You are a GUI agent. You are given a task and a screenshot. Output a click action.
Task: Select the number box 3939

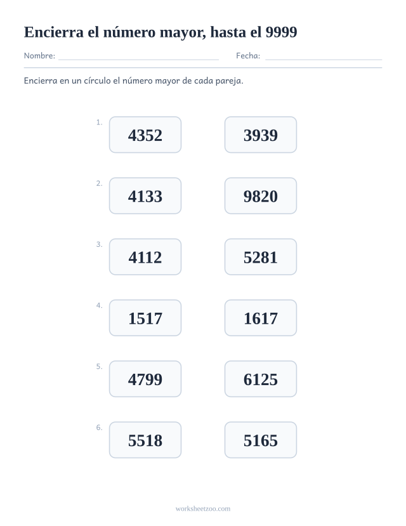tap(261, 135)
